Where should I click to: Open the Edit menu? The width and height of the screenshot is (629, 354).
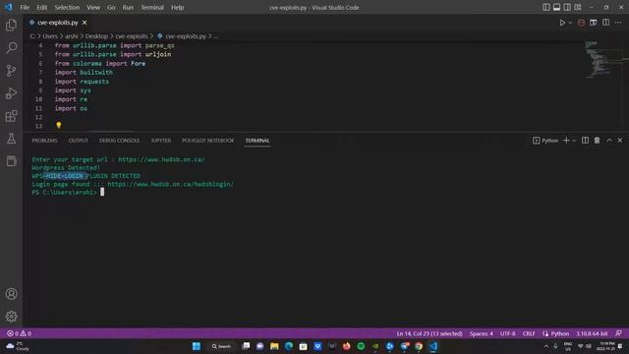click(41, 7)
